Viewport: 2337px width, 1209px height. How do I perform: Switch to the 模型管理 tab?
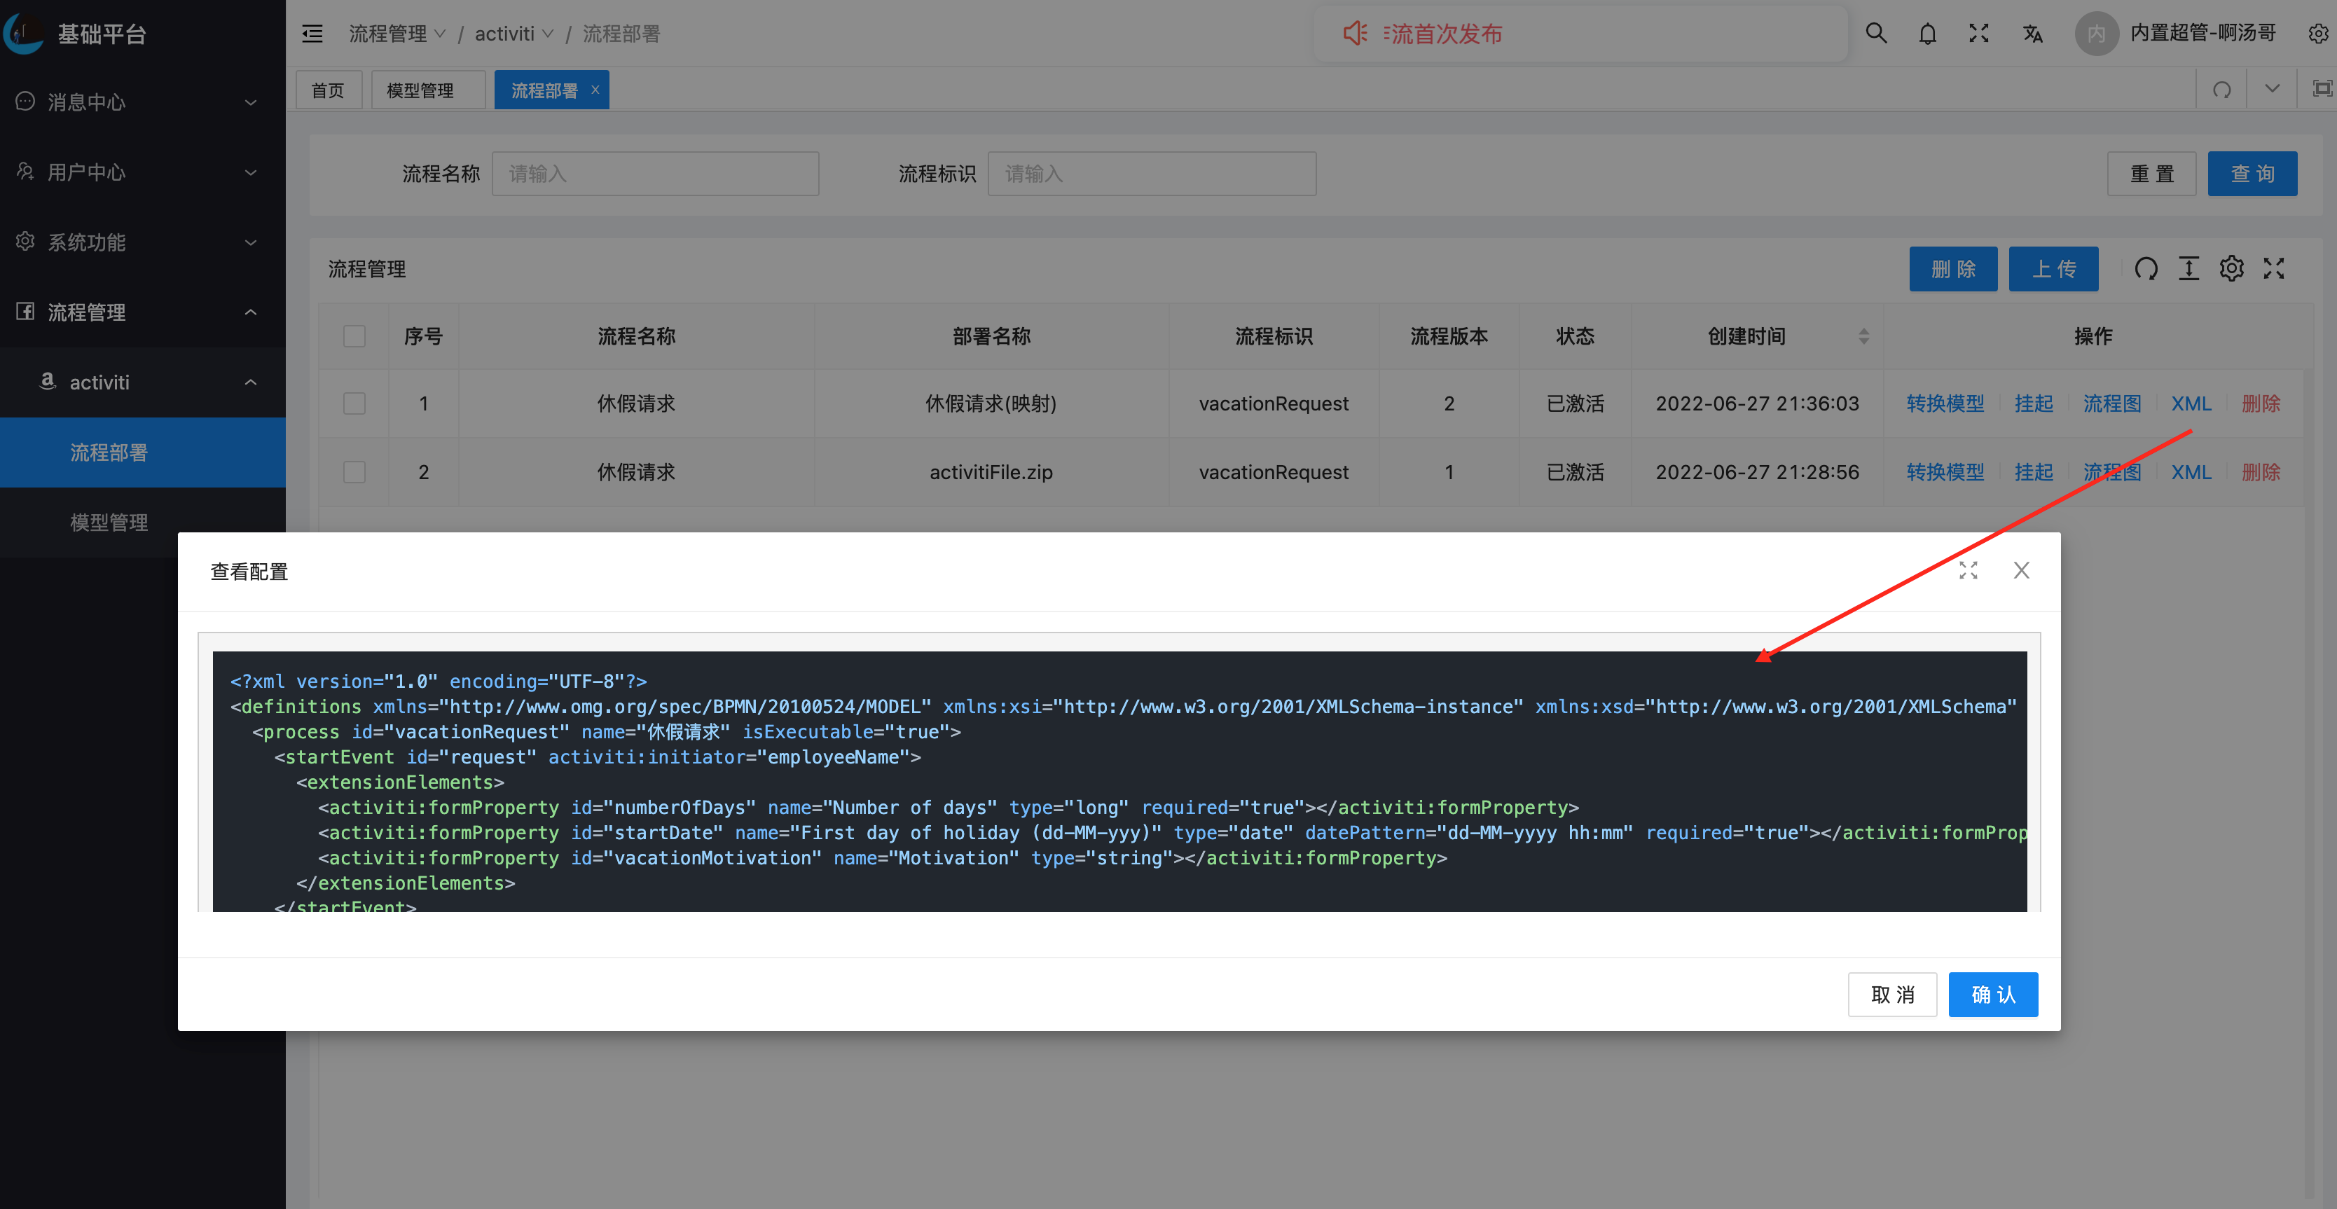click(x=420, y=90)
